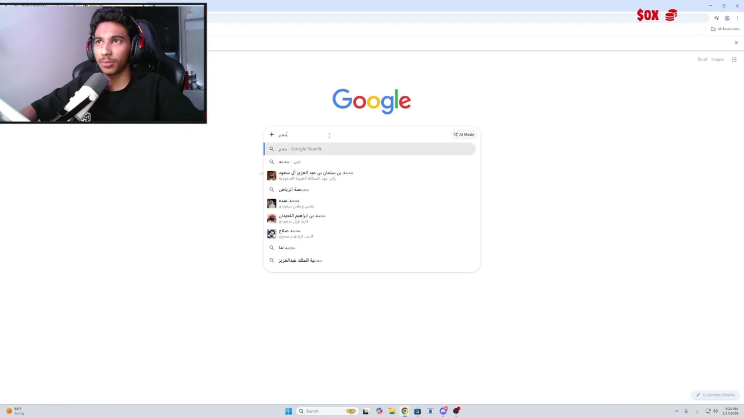Choose the محمد عبده suggestion
This screenshot has height=418, width=744.
pyautogui.click(x=370, y=203)
